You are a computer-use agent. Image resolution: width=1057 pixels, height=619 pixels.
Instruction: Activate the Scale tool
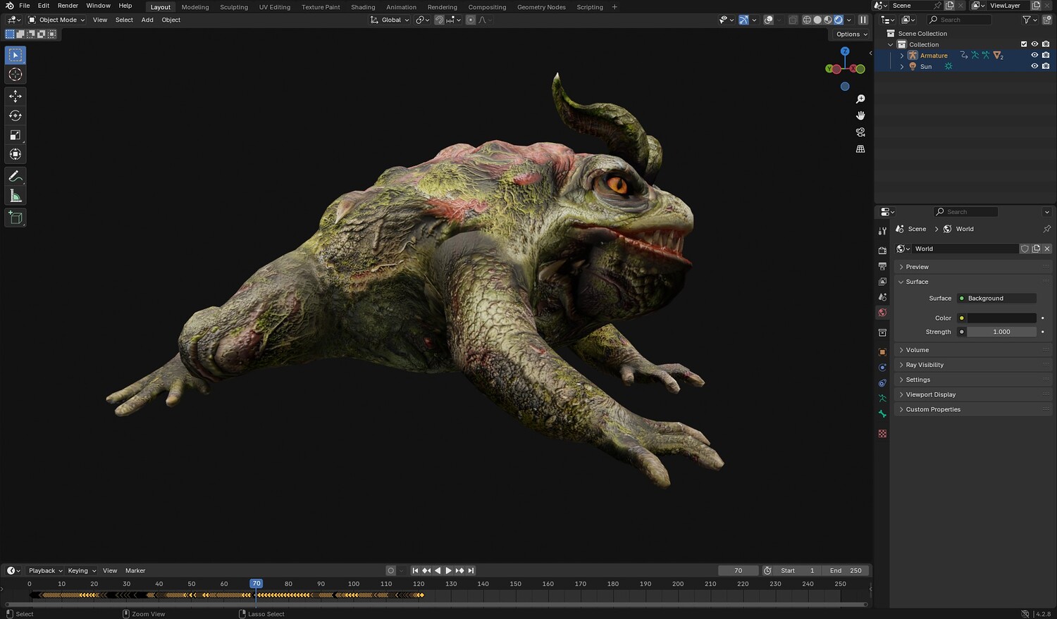[16, 135]
